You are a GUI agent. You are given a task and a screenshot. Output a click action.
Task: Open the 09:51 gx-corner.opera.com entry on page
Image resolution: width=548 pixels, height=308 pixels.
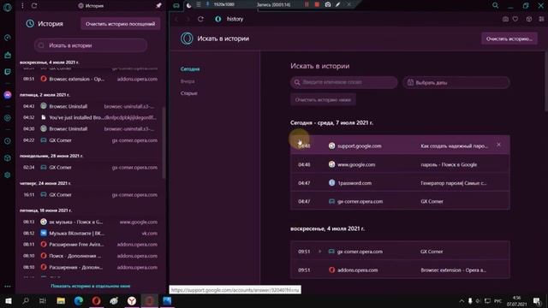(x=400, y=251)
